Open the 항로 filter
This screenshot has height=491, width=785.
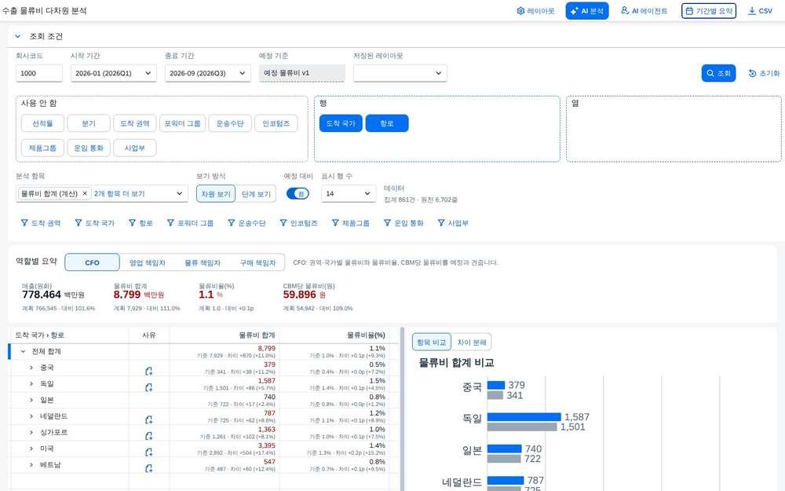[x=141, y=223]
